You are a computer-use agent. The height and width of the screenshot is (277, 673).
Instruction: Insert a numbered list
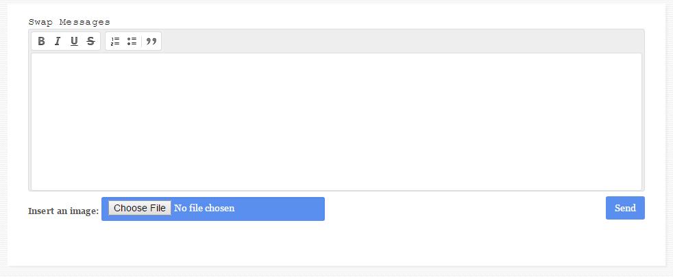(x=115, y=41)
